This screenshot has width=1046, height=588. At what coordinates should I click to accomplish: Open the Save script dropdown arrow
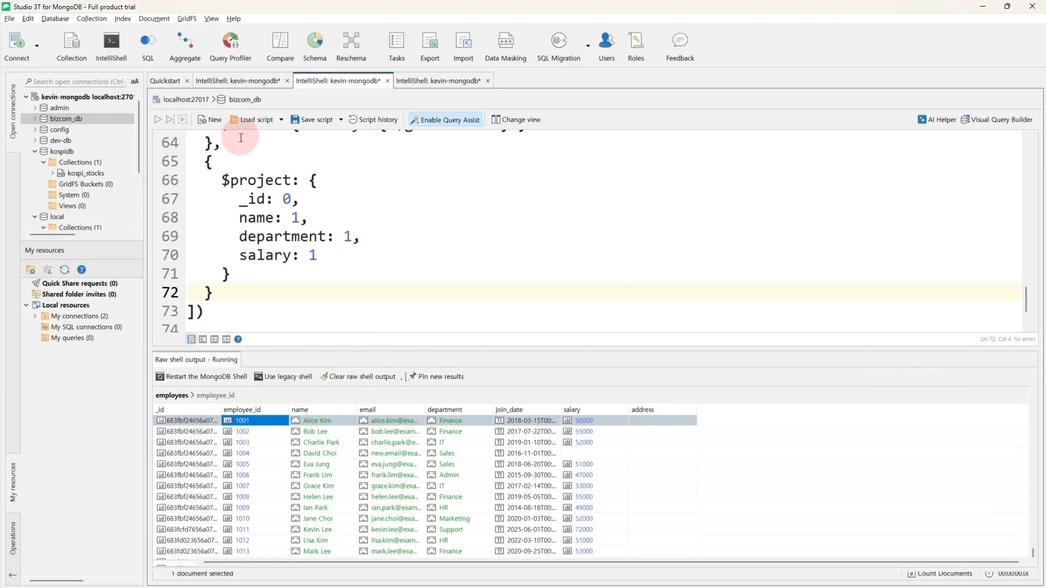coord(340,120)
